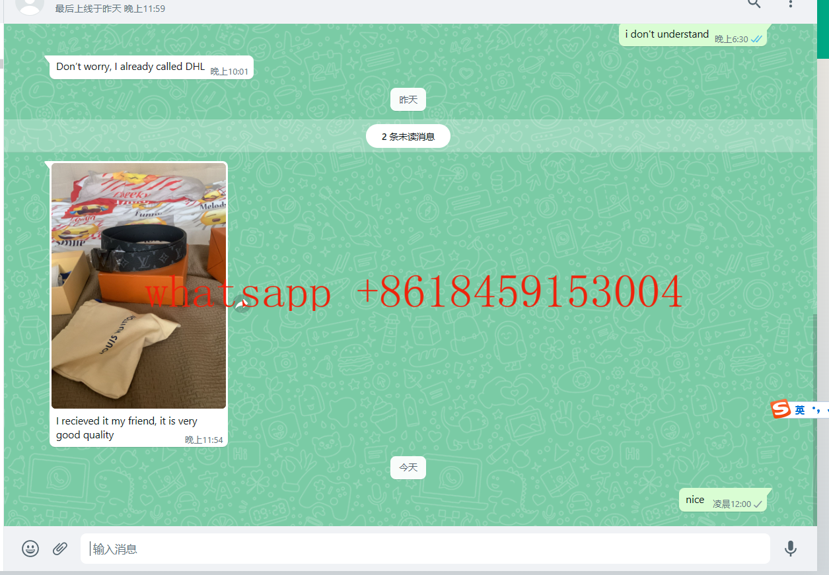Select the sent 'nice' message
This screenshot has width=829, height=575.
695,500
